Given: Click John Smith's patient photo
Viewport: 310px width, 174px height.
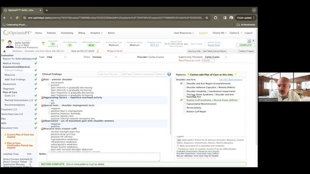Looking at the screenshot, I should (x=10, y=44).
